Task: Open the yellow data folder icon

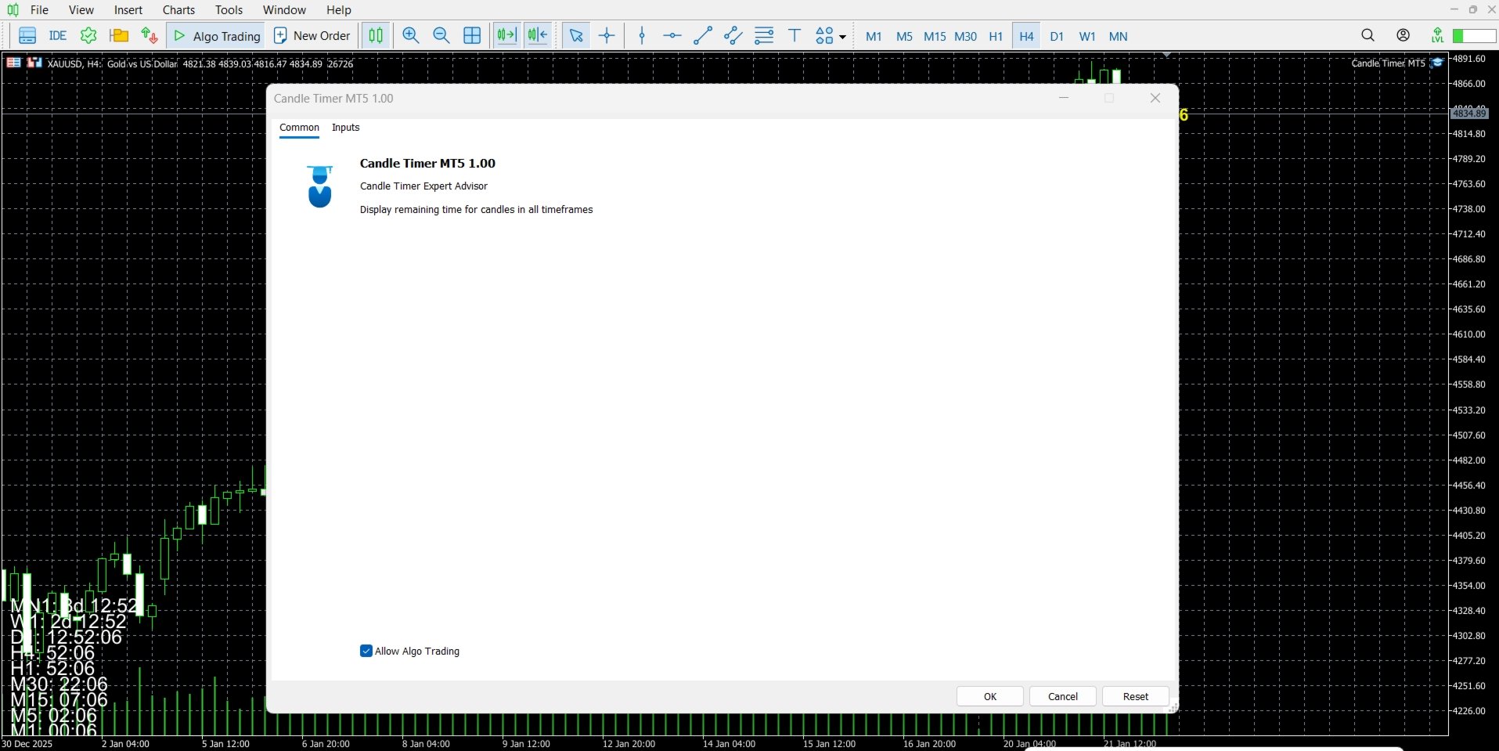Action: pyautogui.click(x=119, y=36)
